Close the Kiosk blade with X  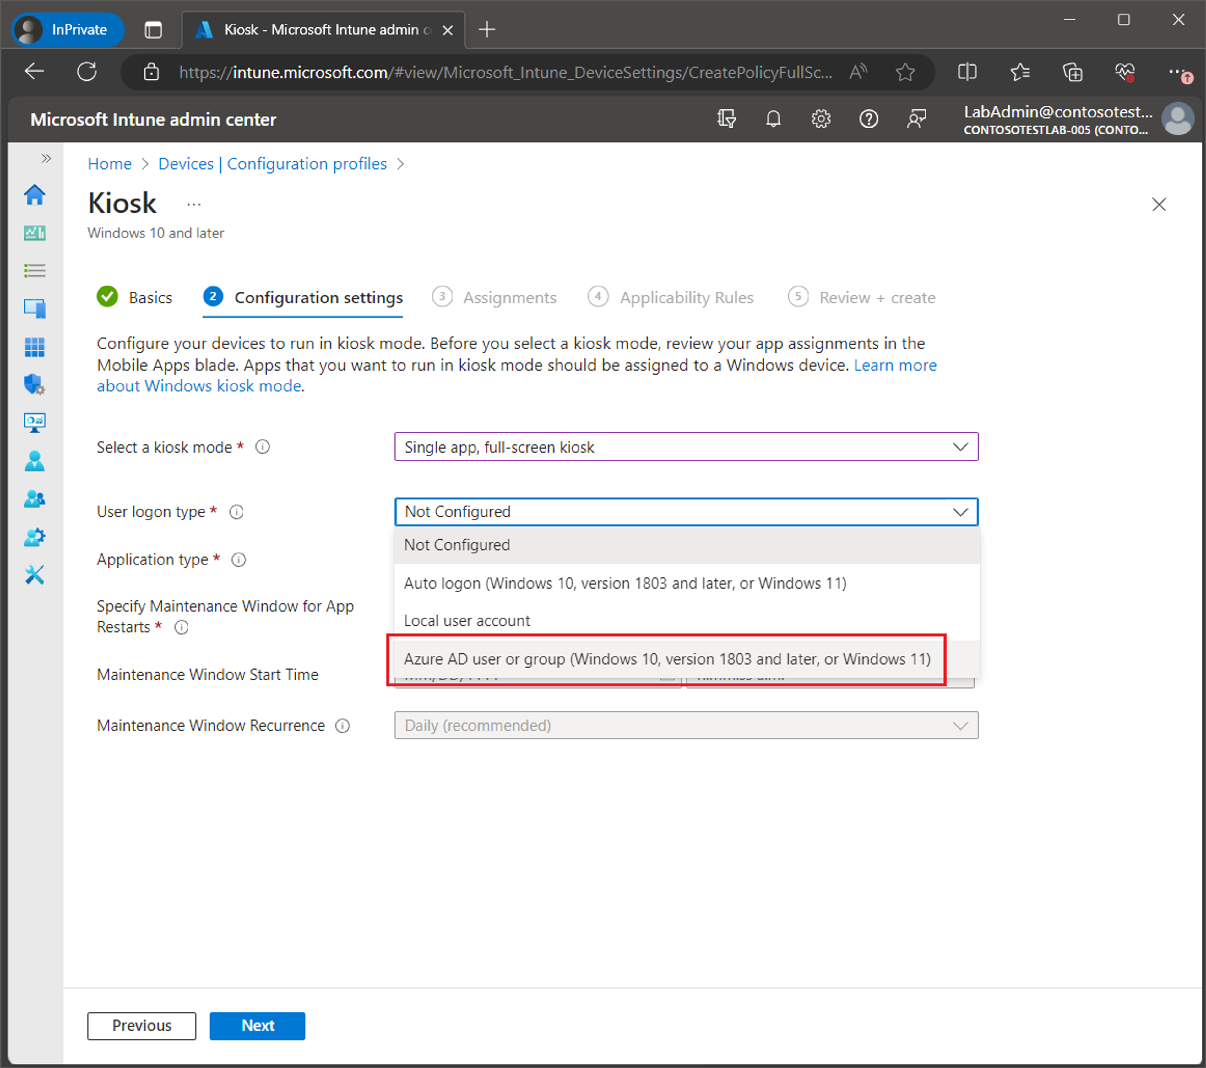[1159, 204]
